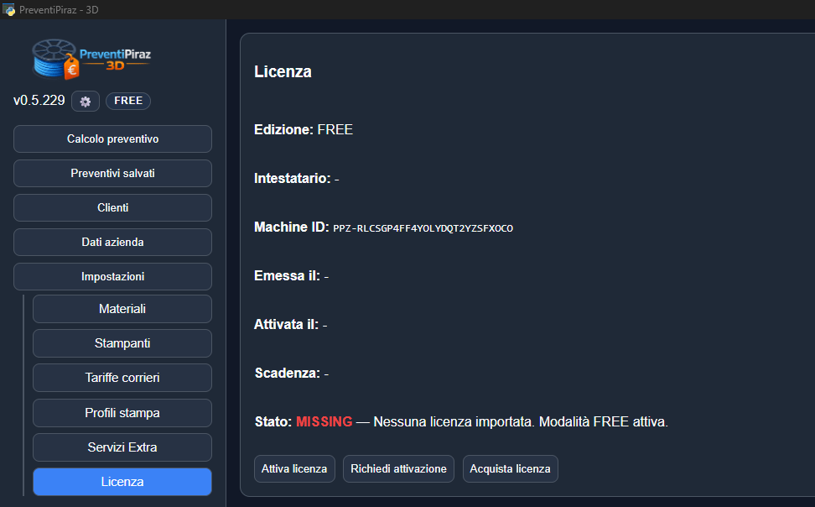Click the gear settings icon beside version
Image resolution: width=815 pixels, height=507 pixels.
coord(85,101)
